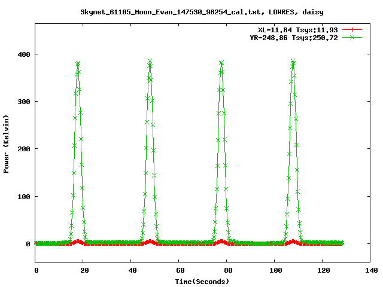Click the 300 tick label on y-axis
The image size is (383, 287).
24,102
